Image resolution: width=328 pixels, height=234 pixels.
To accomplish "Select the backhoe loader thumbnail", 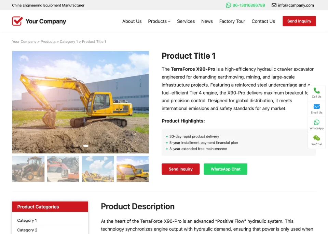I will (x=28, y=169).
